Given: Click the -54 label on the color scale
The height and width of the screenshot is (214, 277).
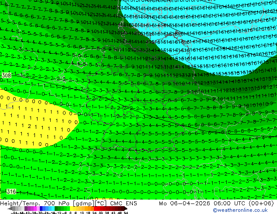Looking at the screenshot, I should 14,213.
